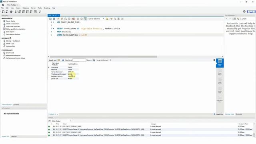The width and height of the screenshot is (256, 144).
Task: Open the Limit to 1000 rows dropdown
Action: 96,19
